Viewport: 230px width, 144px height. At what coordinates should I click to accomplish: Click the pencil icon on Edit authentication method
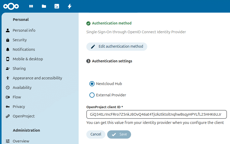click(93, 47)
